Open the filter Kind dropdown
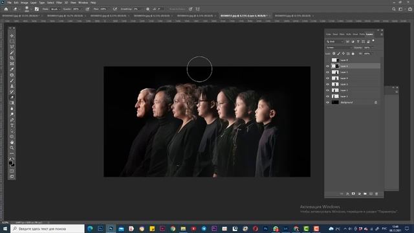 (x=335, y=41)
